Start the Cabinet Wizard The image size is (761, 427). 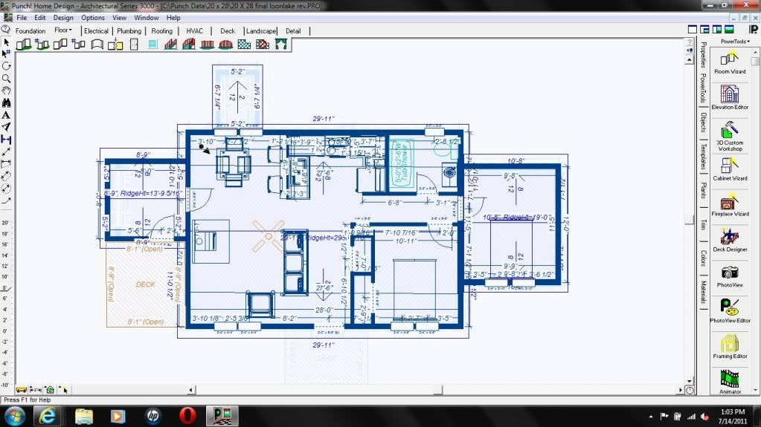[730, 169]
